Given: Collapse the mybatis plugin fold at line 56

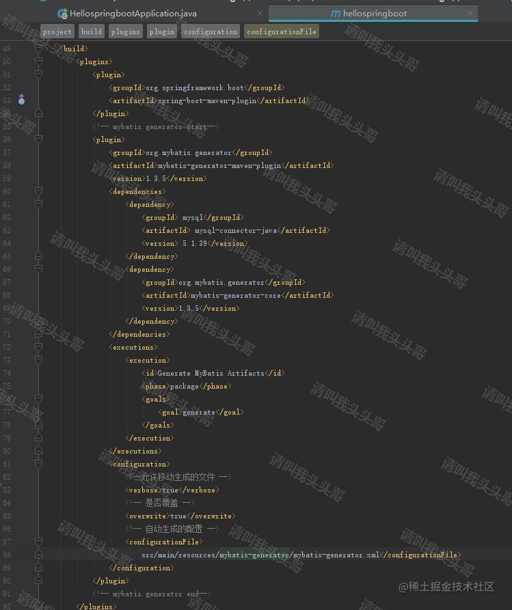Looking at the screenshot, I should [x=38, y=139].
